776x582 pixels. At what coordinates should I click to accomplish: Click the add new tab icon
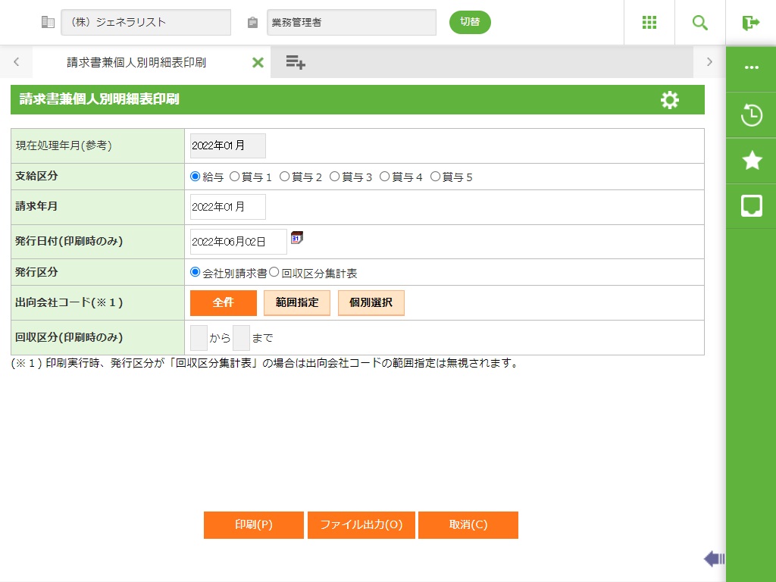coord(296,62)
